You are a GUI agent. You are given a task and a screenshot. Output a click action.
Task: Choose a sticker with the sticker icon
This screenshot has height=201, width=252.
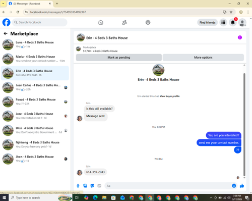tap(92, 186)
